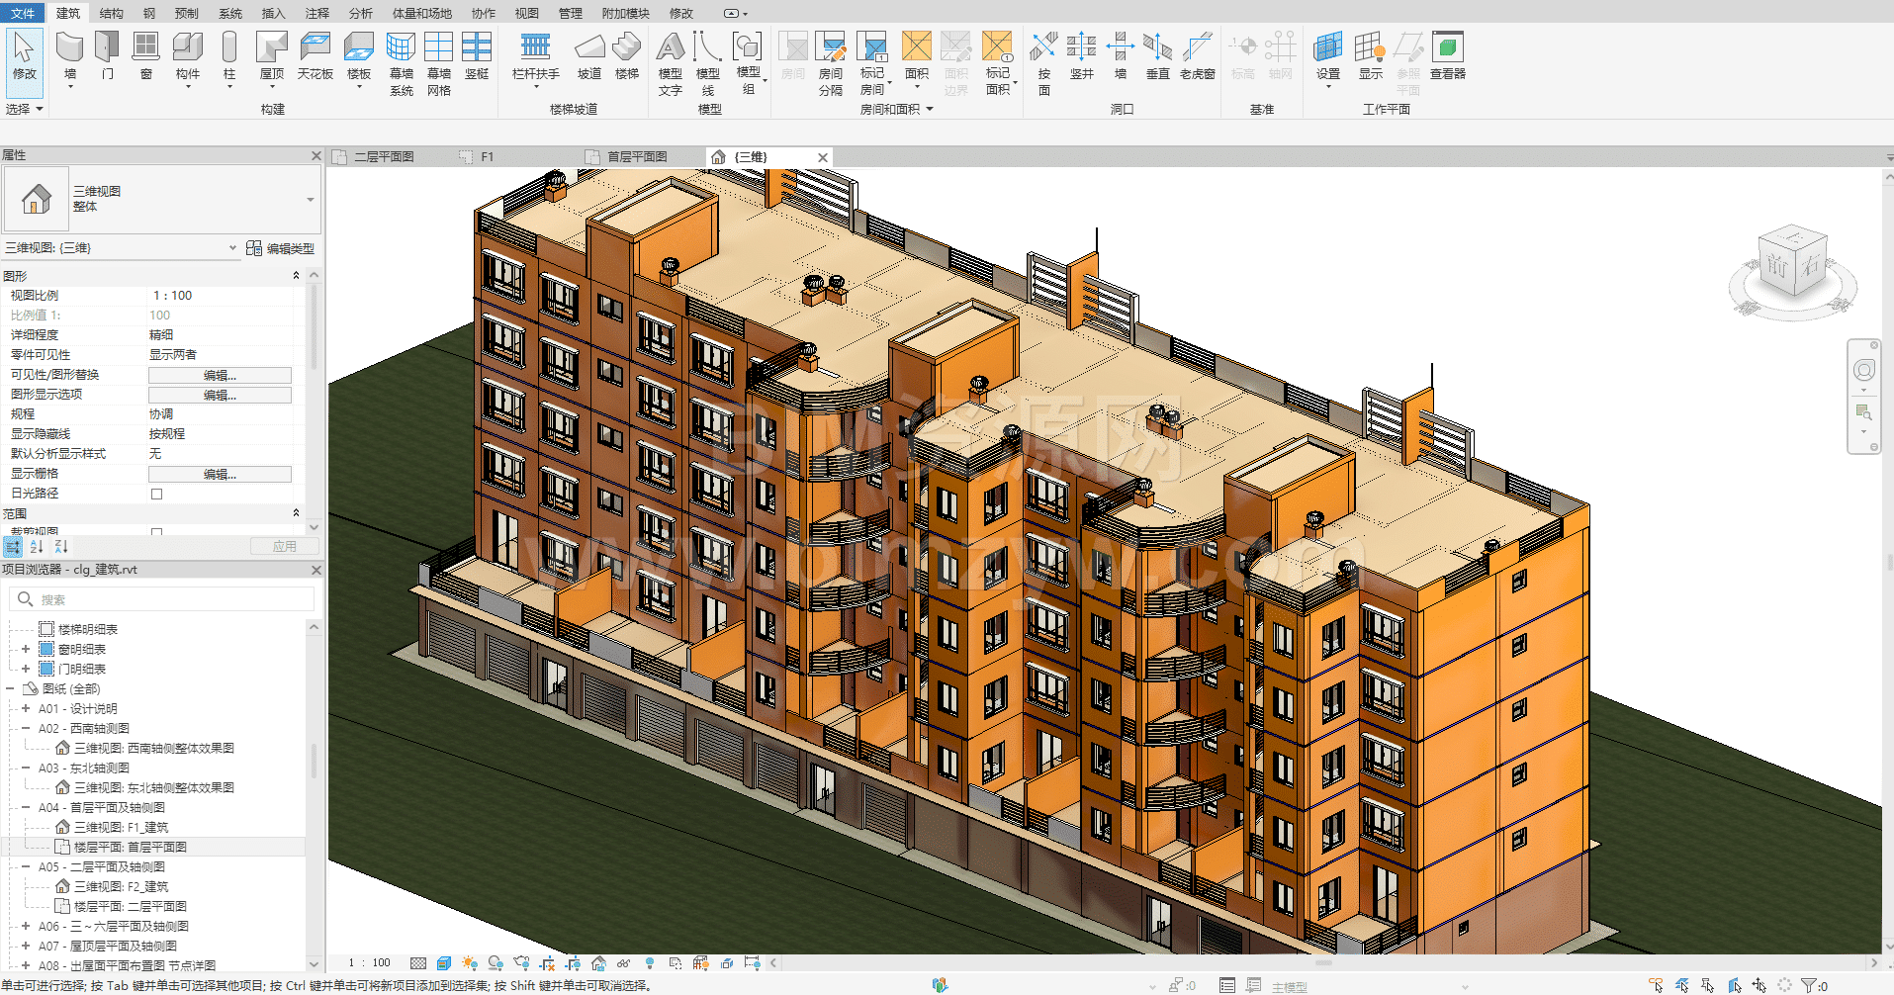Select the Mullion (竖梃) tool
This screenshot has height=995, width=1894.
[x=477, y=56]
